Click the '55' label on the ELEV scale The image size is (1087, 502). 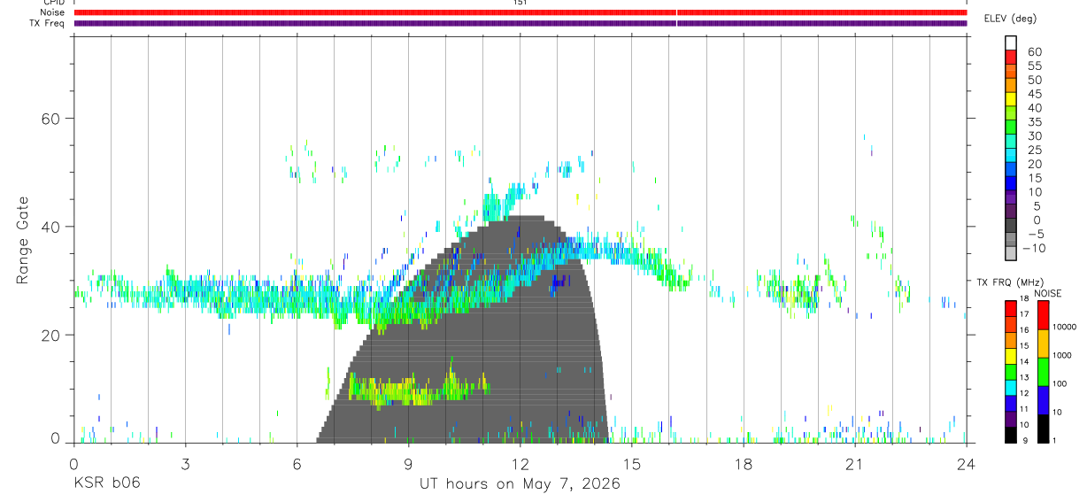point(1034,66)
